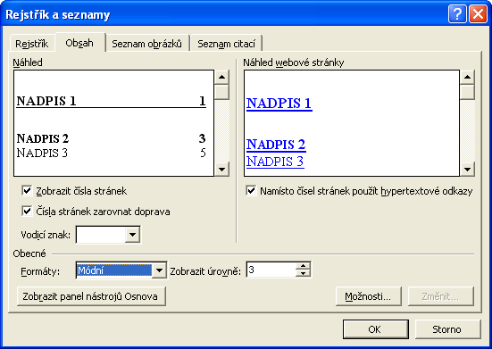Image resolution: width=492 pixels, height=349 pixels.
Task: Confirm with the OK button
Action: click(375, 329)
